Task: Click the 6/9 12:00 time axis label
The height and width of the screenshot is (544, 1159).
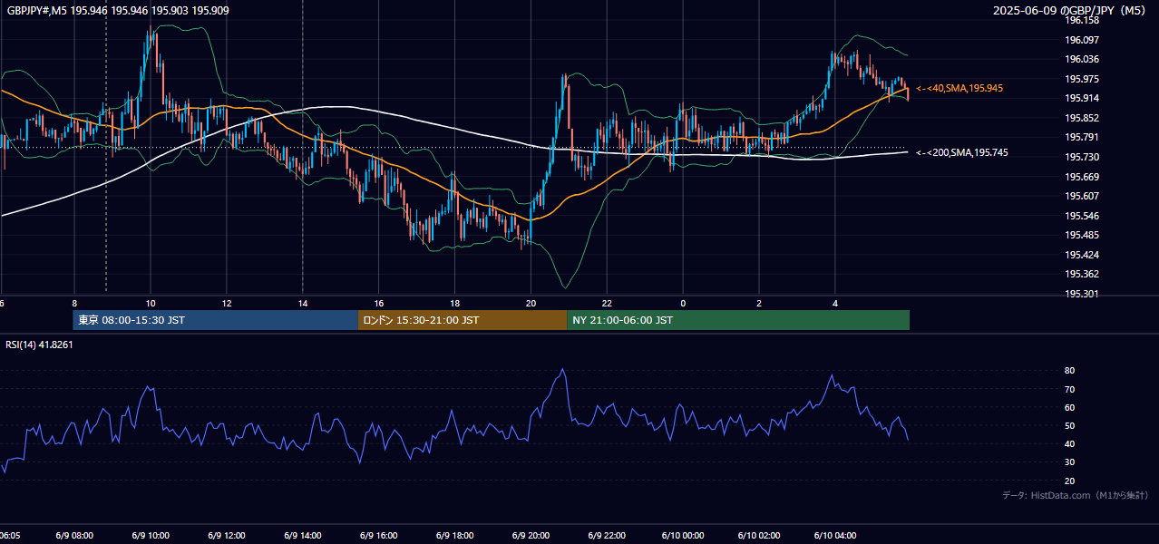Action: pos(227,536)
